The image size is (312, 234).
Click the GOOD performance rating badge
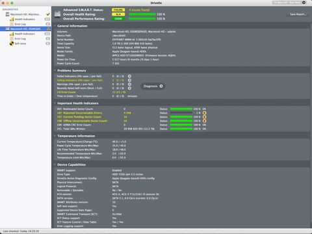point(118,19)
